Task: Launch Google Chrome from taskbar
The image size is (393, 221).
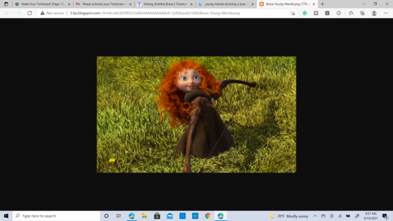Action: pyautogui.click(x=208, y=215)
